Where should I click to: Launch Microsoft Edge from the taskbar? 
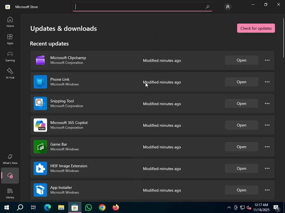[x=47, y=207]
